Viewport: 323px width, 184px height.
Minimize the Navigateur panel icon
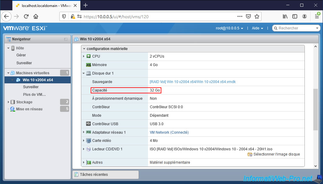(x=66, y=39)
